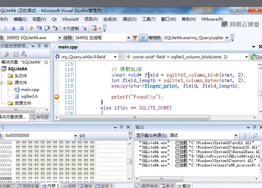Click Show Threads in Source icon
The height and width of the screenshot is (188, 262).
click(84, 28)
